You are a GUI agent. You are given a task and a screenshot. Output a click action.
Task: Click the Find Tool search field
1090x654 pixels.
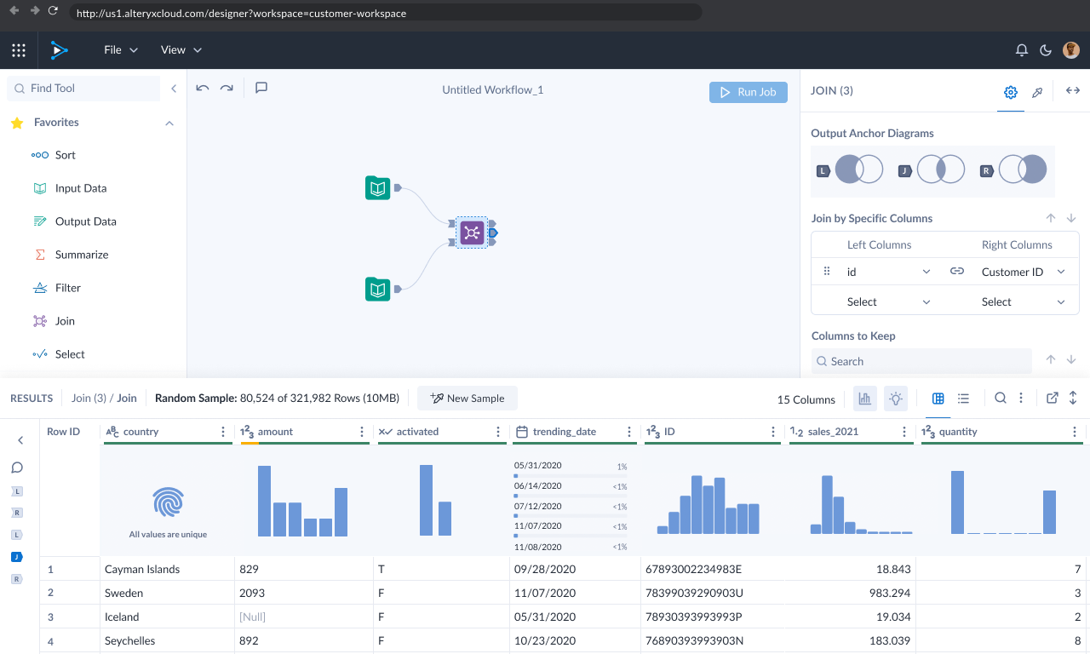click(x=85, y=89)
